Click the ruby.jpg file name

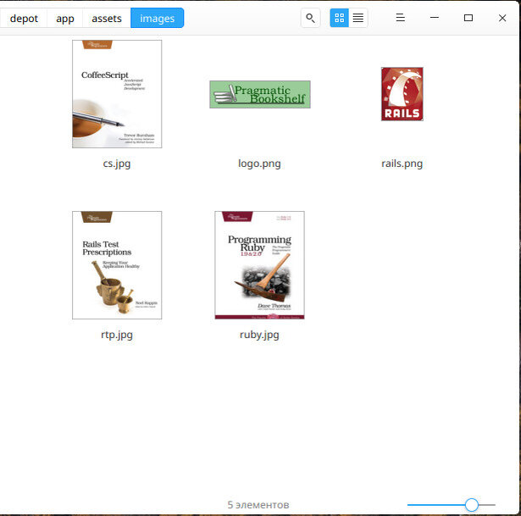[x=259, y=335]
